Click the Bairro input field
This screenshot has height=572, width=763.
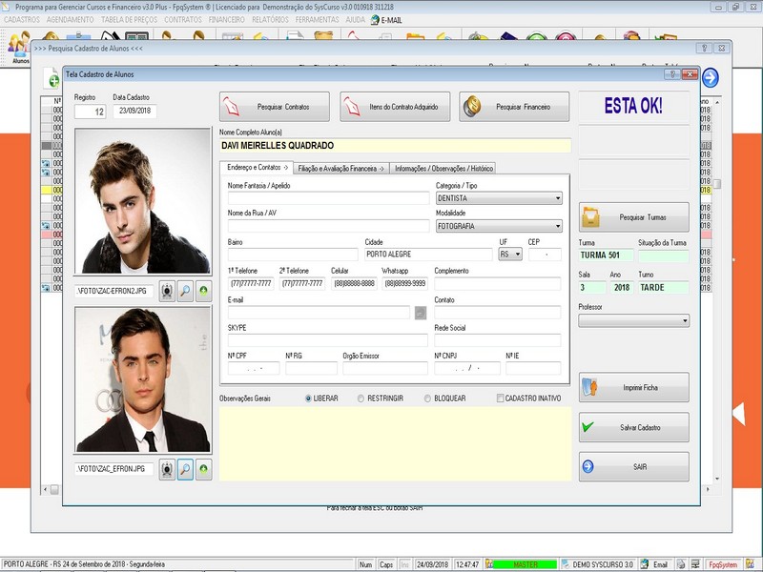click(x=293, y=255)
